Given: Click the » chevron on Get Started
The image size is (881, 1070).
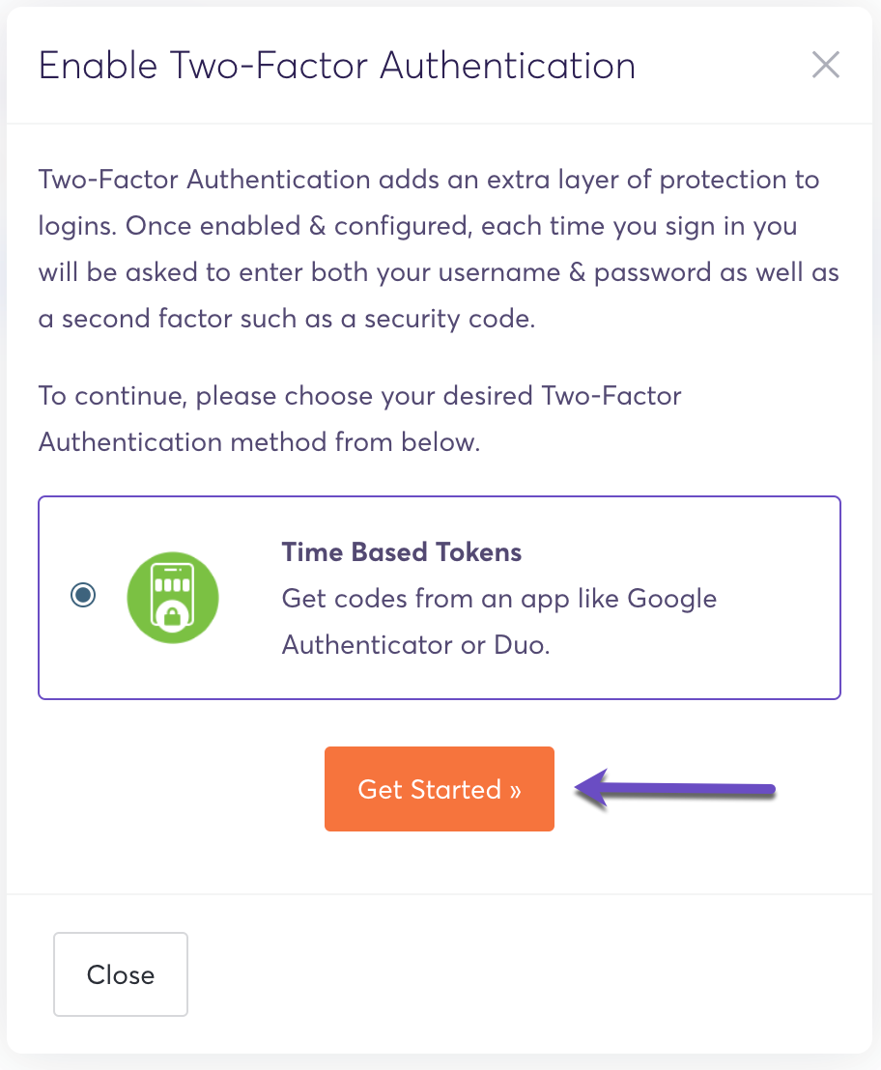Looking at the screenshot, I should (x=516, y=790).
